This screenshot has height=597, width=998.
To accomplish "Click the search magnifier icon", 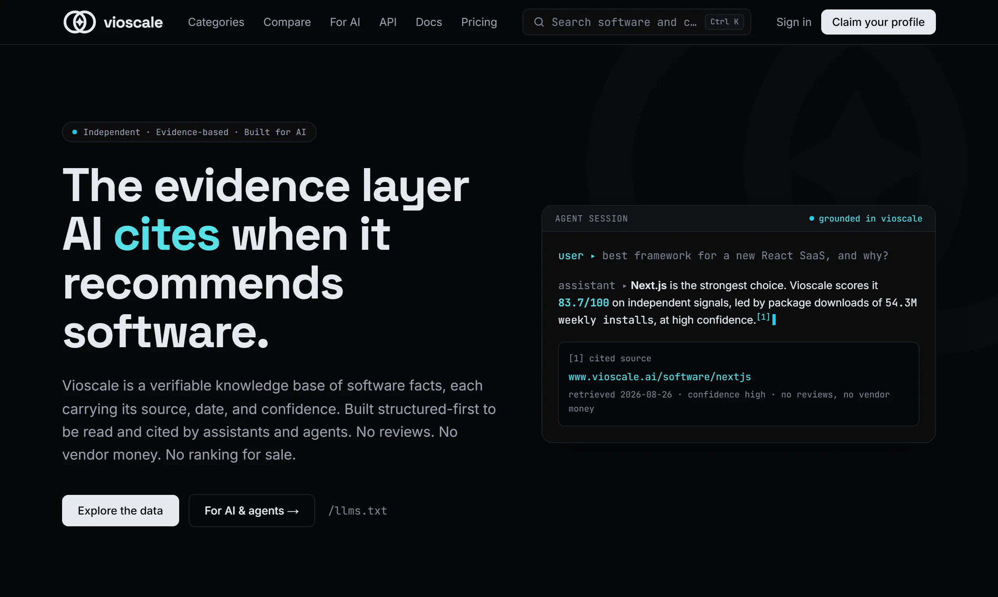I will tap(539, 22).
